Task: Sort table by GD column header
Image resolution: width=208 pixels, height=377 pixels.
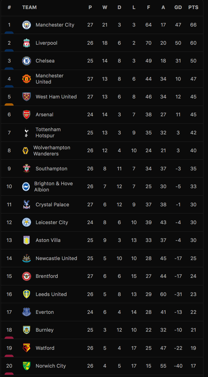Action: pos(178,7)
